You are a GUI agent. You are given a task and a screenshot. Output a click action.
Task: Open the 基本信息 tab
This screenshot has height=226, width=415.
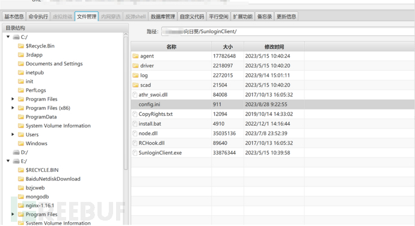[14, 16]
